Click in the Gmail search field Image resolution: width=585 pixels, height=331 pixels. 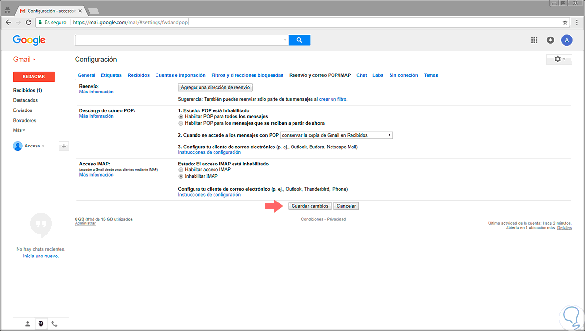180,40
